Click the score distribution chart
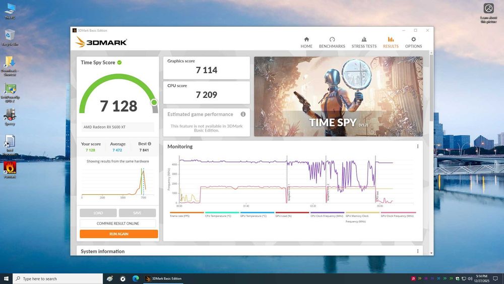Image resolution: width=504 pixels, height=284 pixels. [117, 183]
